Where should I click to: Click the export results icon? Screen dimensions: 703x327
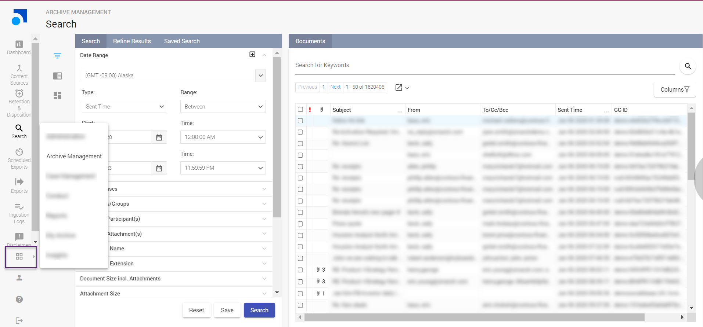pos(399,88)
